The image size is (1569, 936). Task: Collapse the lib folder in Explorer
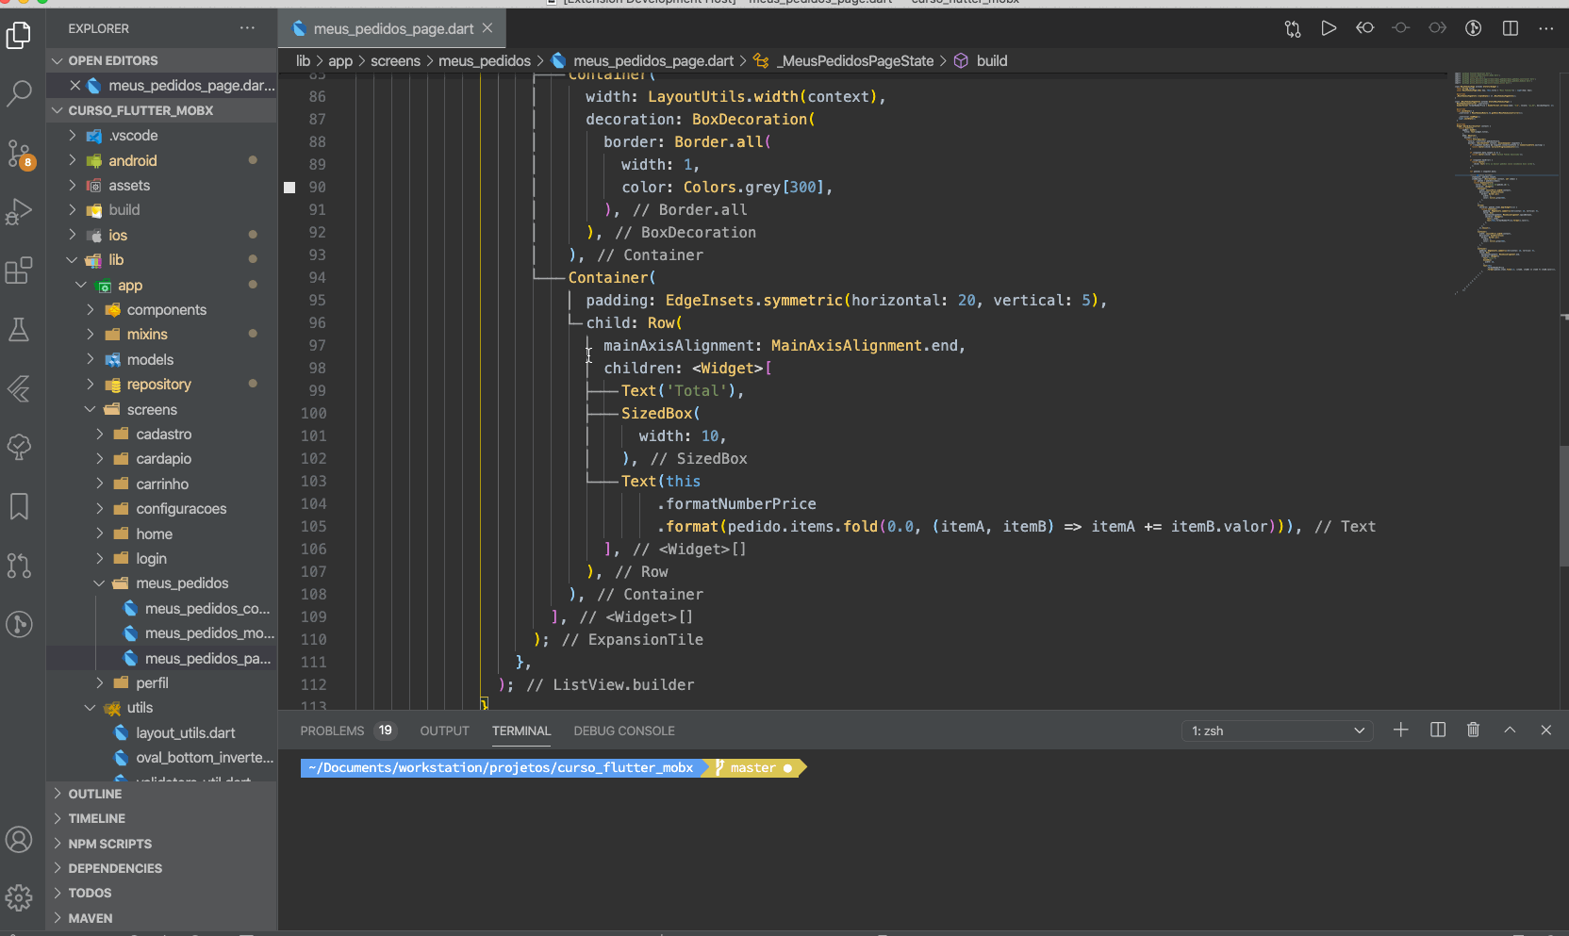(72, 259)
